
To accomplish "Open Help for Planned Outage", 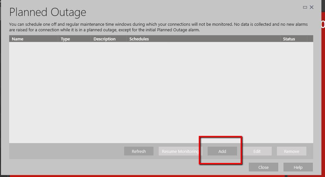I will (x=298, y=167).
